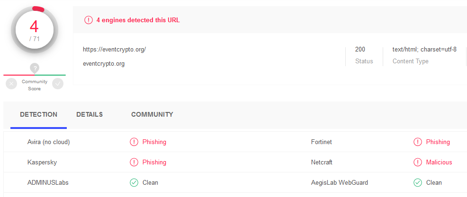The image size is (467, 197).
Task: Click the Kaspersky phishing warning icon
Action: point(134,162)
